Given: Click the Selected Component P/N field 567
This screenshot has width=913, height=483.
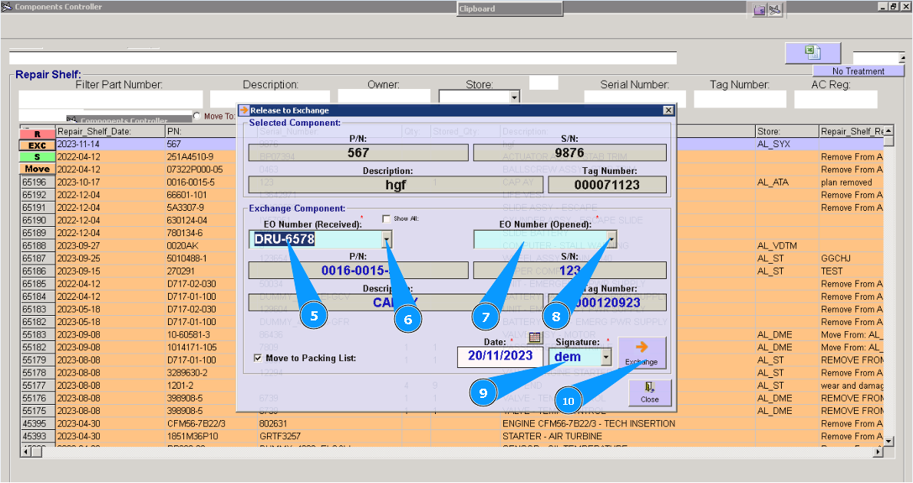Looking at the screenshot, I should pyautogui.click(x=358, y=153).
